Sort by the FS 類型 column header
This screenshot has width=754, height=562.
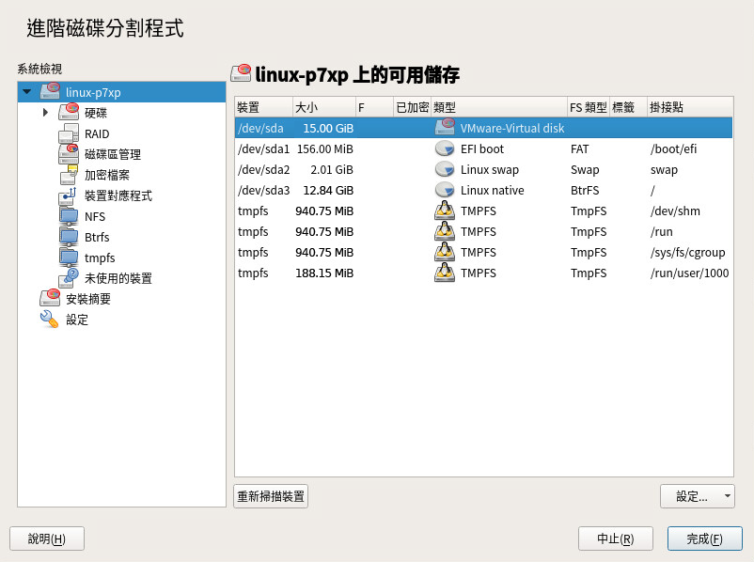(x=589, y=107)
